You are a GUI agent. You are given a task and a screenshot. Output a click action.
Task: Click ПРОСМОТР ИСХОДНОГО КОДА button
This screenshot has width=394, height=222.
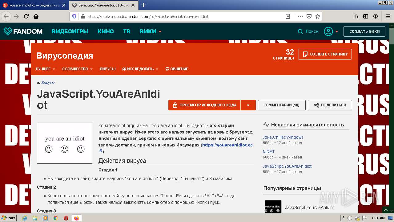(204, 105)
